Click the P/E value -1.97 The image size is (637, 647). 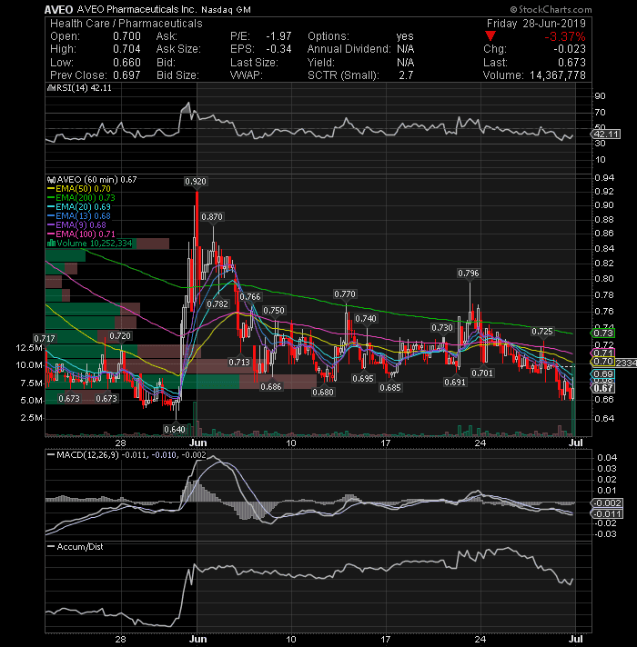pyautogui.click(x=278, y=36)
